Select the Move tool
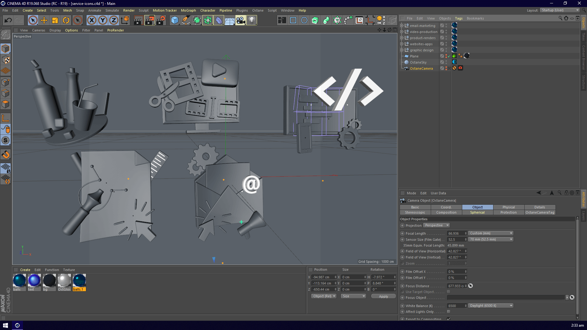This screenshot has width=587, height=330. click(x=44, y=20)
